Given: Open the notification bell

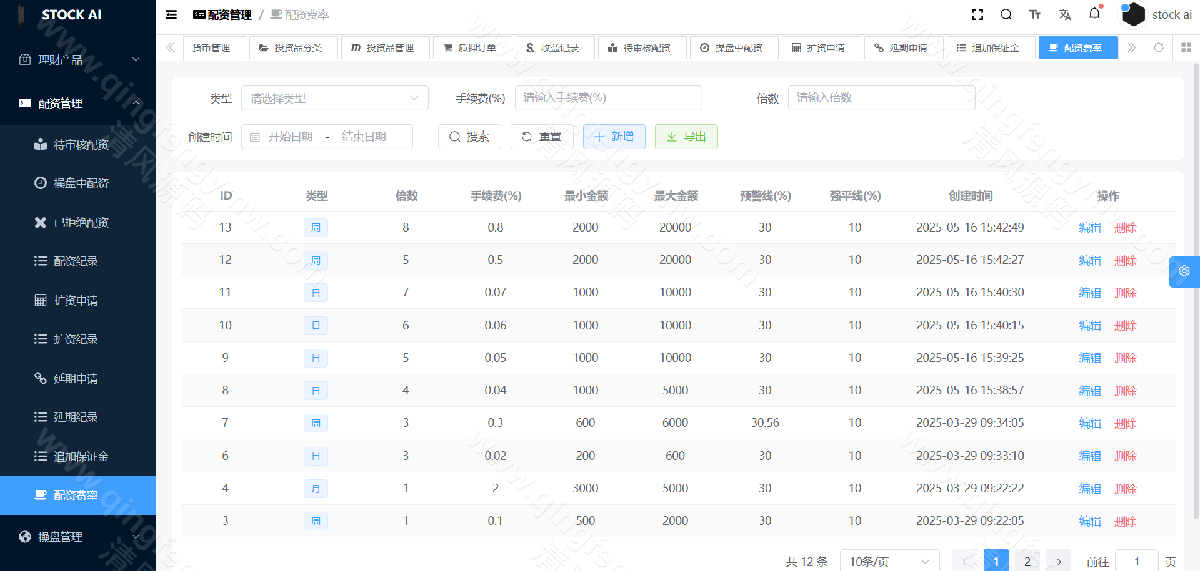Looking at the screenshot, I should coord(1094,14).
